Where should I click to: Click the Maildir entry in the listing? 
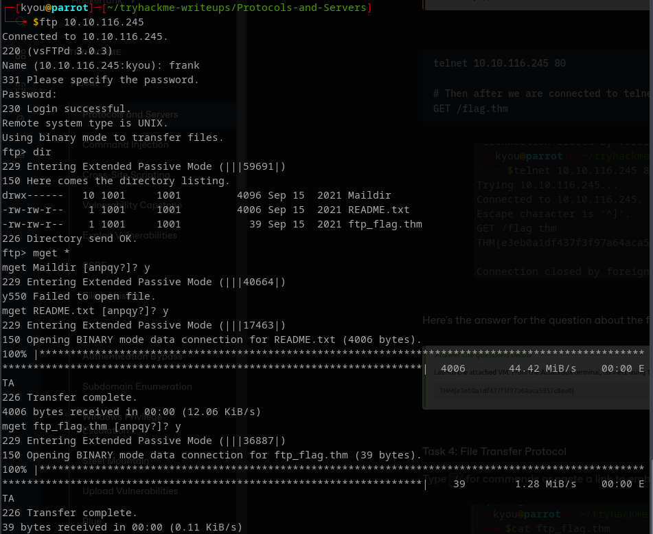(x=369, y=195)
